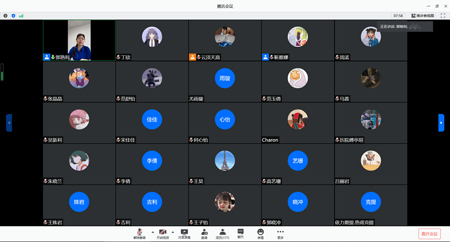Viewport: 450px width, 242px height.
Task: Go to next page of participants
Action: (441, 123)
